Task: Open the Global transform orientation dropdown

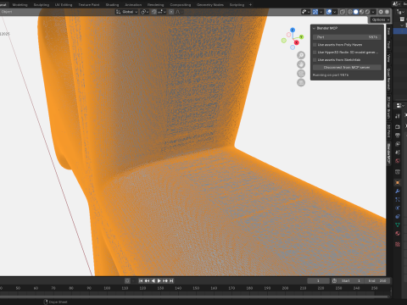Action: [x=127, y=12]
